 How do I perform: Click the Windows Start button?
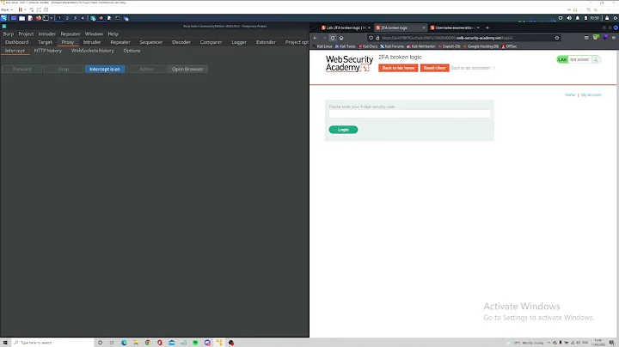point(5,343)
